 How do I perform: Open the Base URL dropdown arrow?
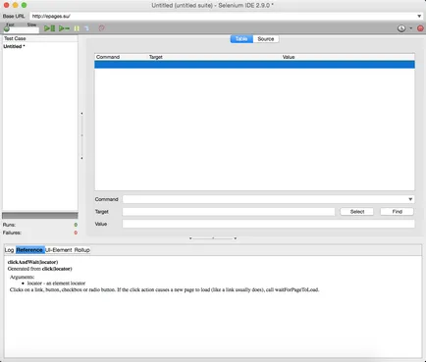[x=419, y=16]
